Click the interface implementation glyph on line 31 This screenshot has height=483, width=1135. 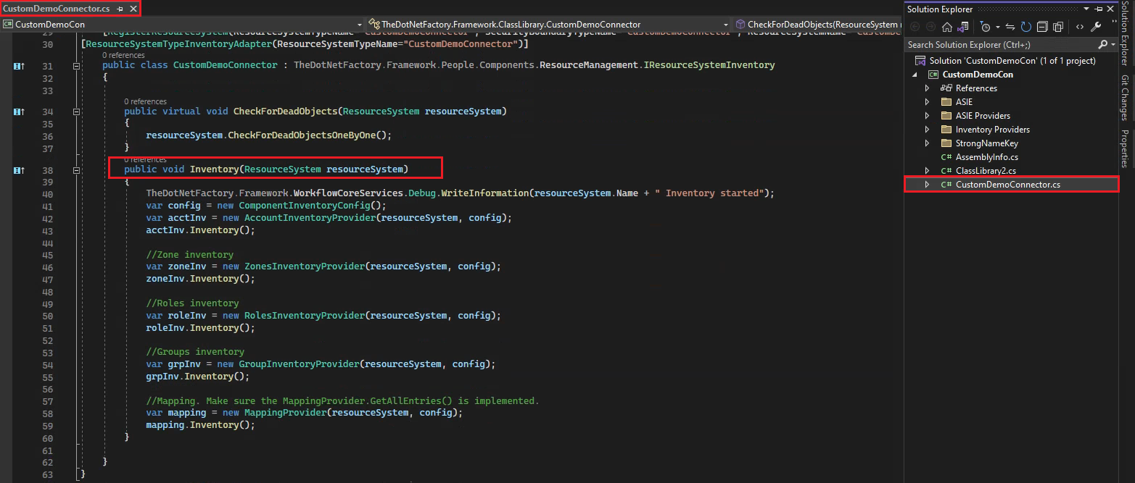[x=19, y=66]
